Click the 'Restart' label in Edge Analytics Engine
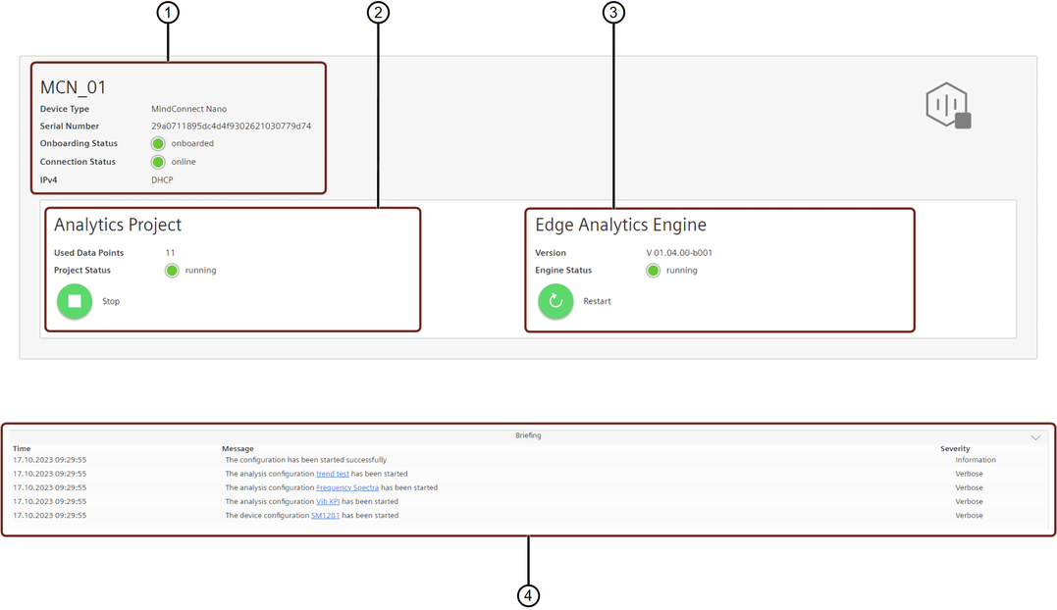Image resolution: width=1057 pixels, height=610 pixels. point(597,301)
